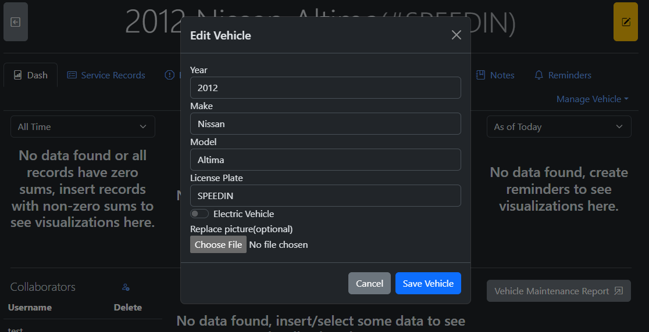
Task: Click the Choose File button
Action: coord(218,244)
